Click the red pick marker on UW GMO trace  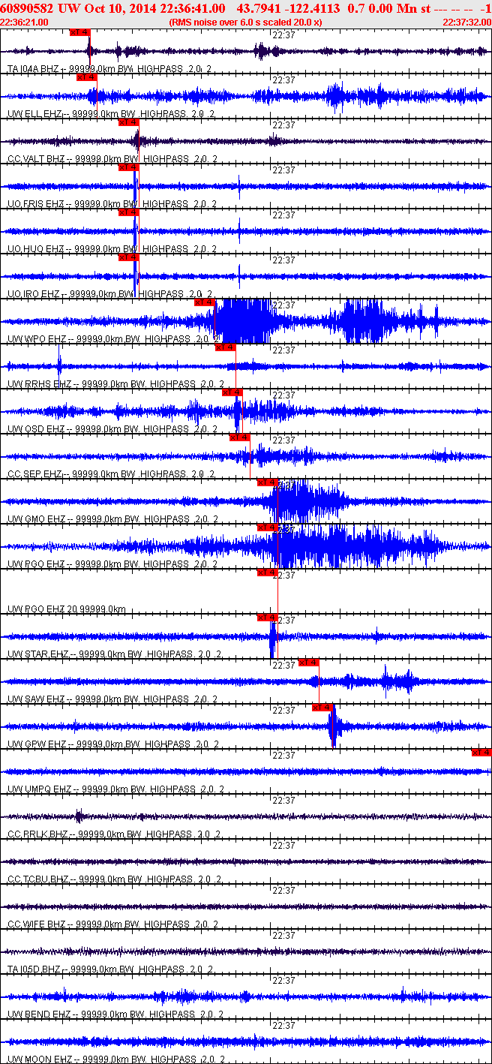click(268, 482)
